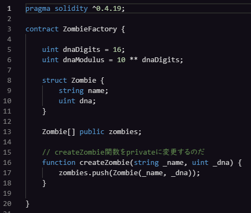Image resolution: width=251 pixels, height=213 pixels.
Task: Click line number 16 in the gutter
Action: click(x=7, y=163)
